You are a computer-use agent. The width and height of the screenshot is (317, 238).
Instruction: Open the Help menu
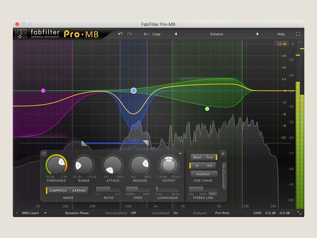pyautogui.click(x=281, y=34)
